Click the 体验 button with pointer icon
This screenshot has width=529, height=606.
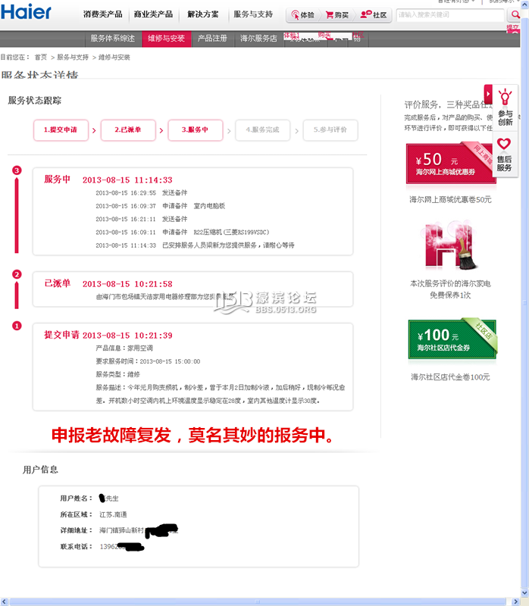tap(303, 15)
